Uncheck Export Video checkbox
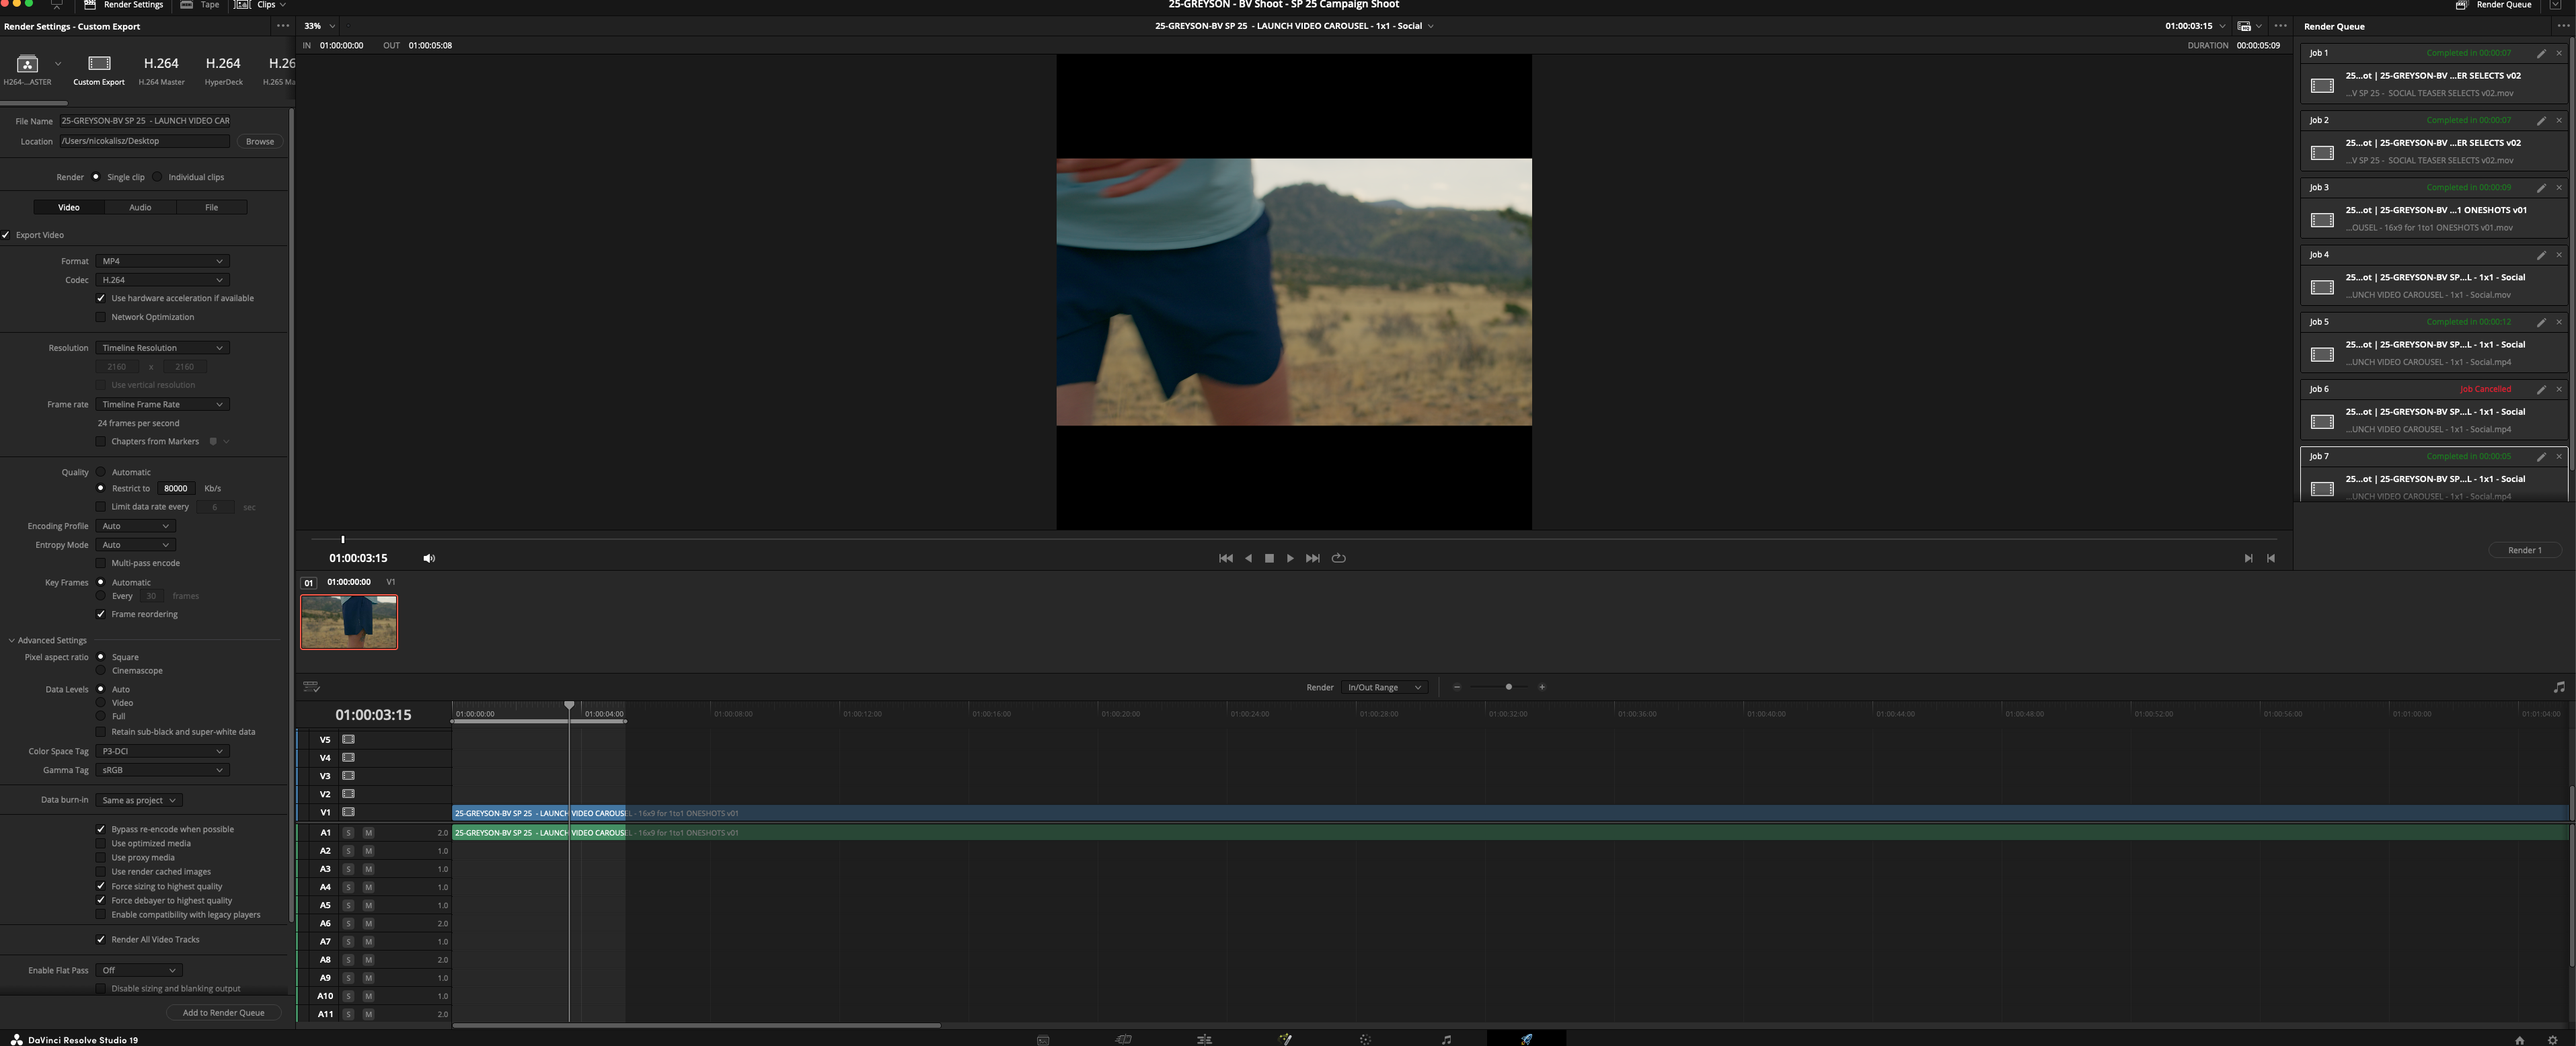The image size is (2576, 1046). coord(6,236)
